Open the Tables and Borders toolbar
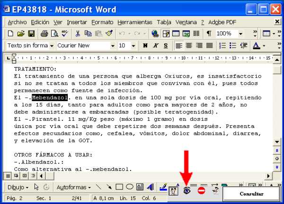This screenshot has width=284, height=204. 166,34
